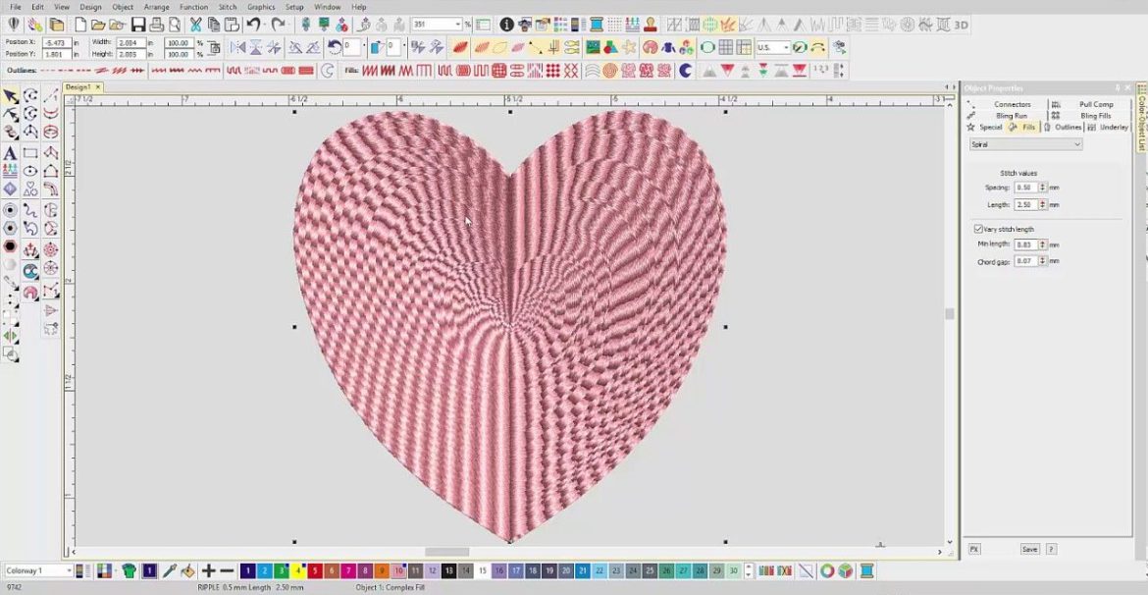
Task: Click the black Info circle icon
Action: [506, 25]
